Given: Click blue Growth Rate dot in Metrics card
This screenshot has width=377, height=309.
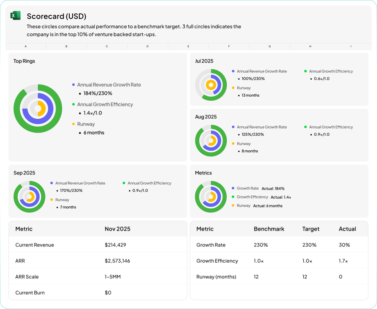Looking at the screenshot, I should pos(233,188).
